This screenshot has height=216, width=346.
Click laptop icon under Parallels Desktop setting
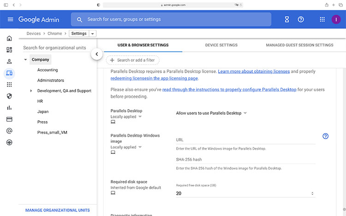113,122
